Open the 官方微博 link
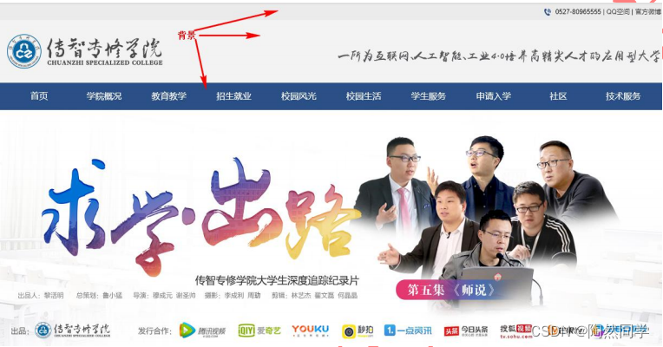Screen dimensions: 663x347 pyautogui.click(x=647, y=12)
